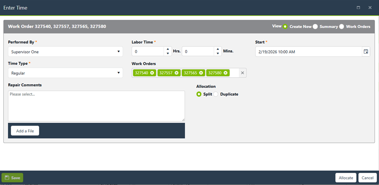Click Add a File
The image size is (379, 185).
[25, 131]
